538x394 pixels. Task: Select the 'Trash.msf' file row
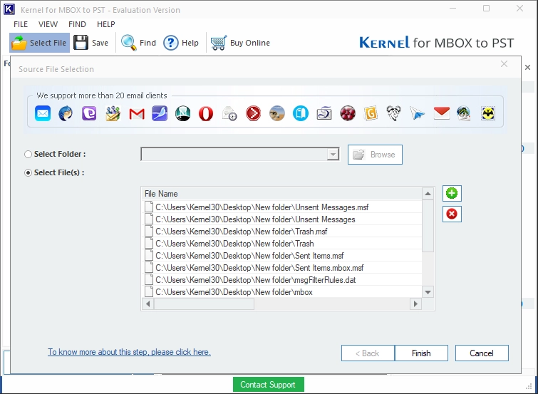tap(282, 232)
